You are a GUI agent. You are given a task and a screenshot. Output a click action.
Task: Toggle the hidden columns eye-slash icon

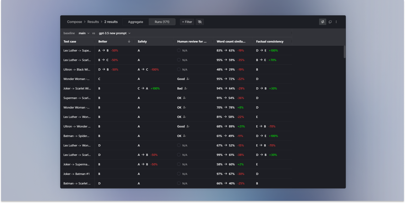[200, 22]
